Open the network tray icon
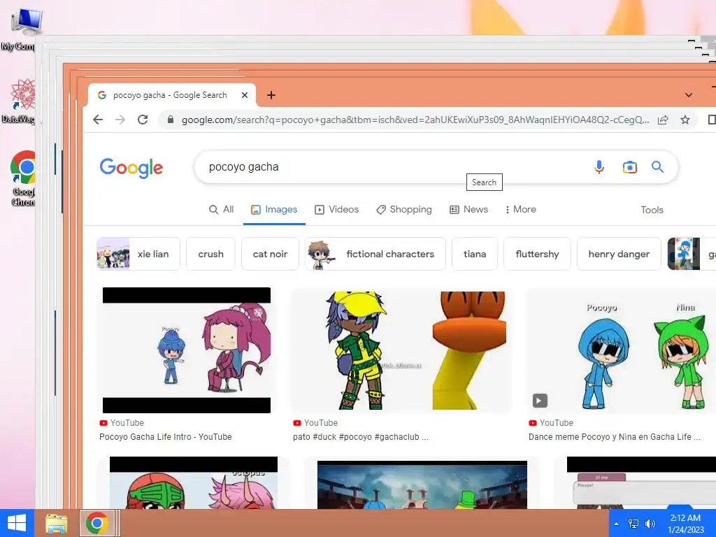 pos(633,524)
